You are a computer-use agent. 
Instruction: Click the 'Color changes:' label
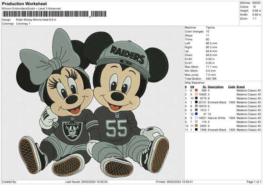pyautogui.click(x=194, y=31)
